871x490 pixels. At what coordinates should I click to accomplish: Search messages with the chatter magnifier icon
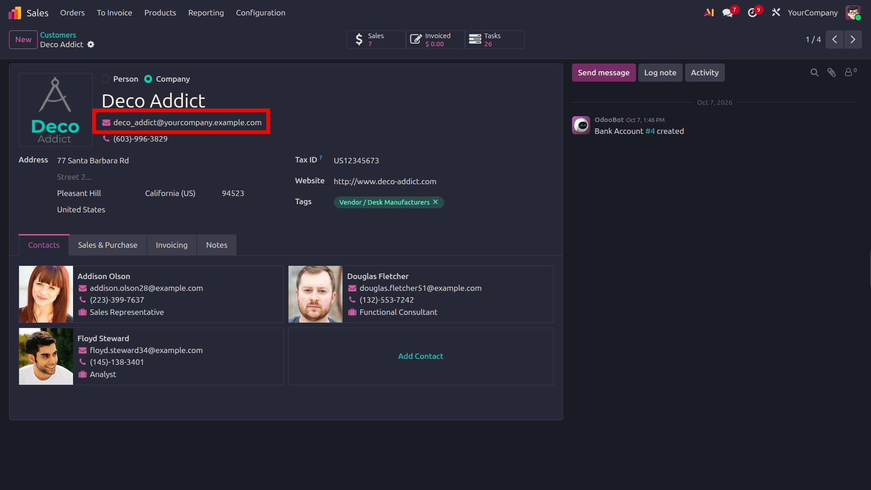pos(814,73)
